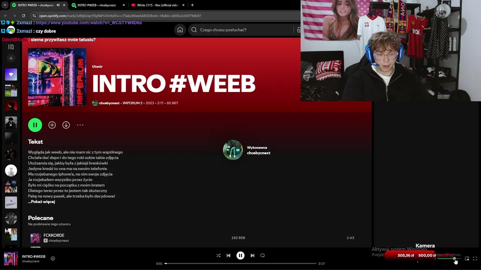Close the second INTRO #WEEB tab
Screen dimensions: 481x270
click(124, 5)
